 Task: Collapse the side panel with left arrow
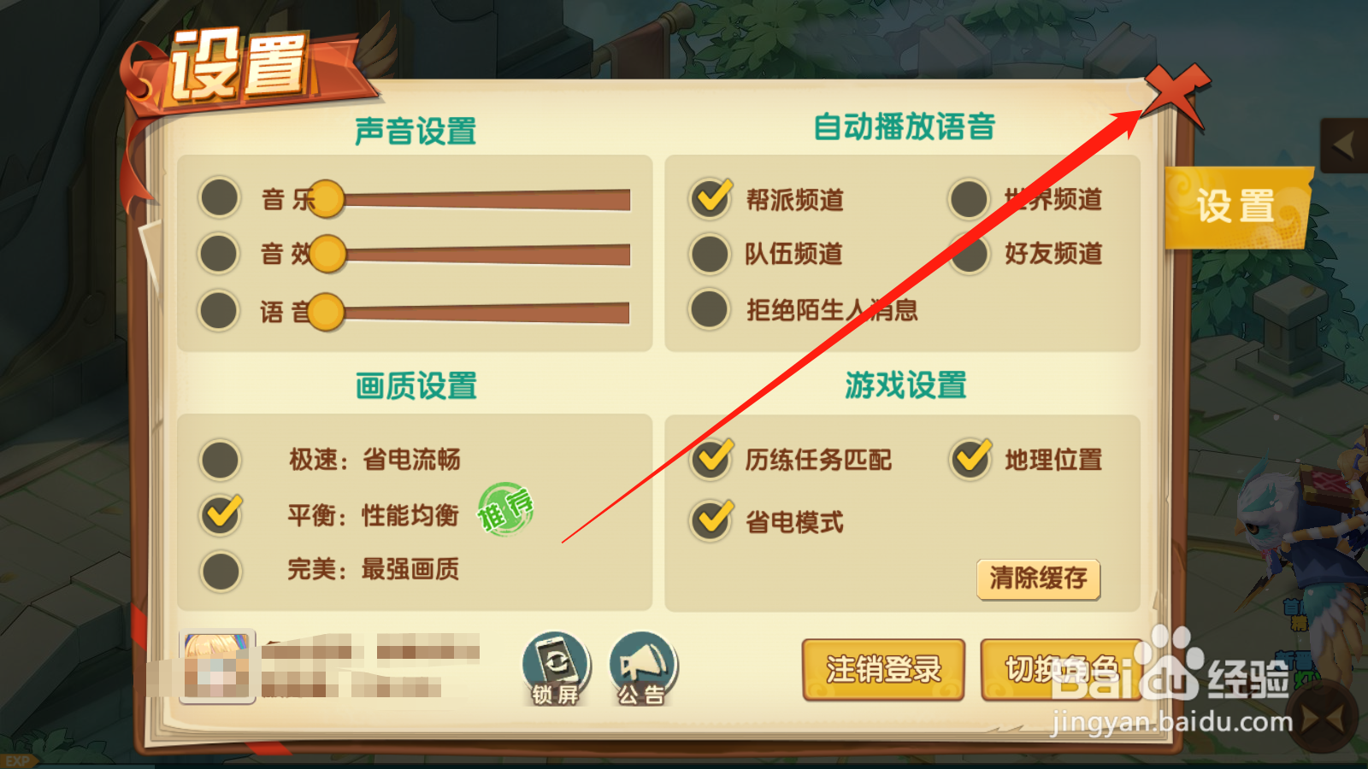click(x=1344, y=146)
